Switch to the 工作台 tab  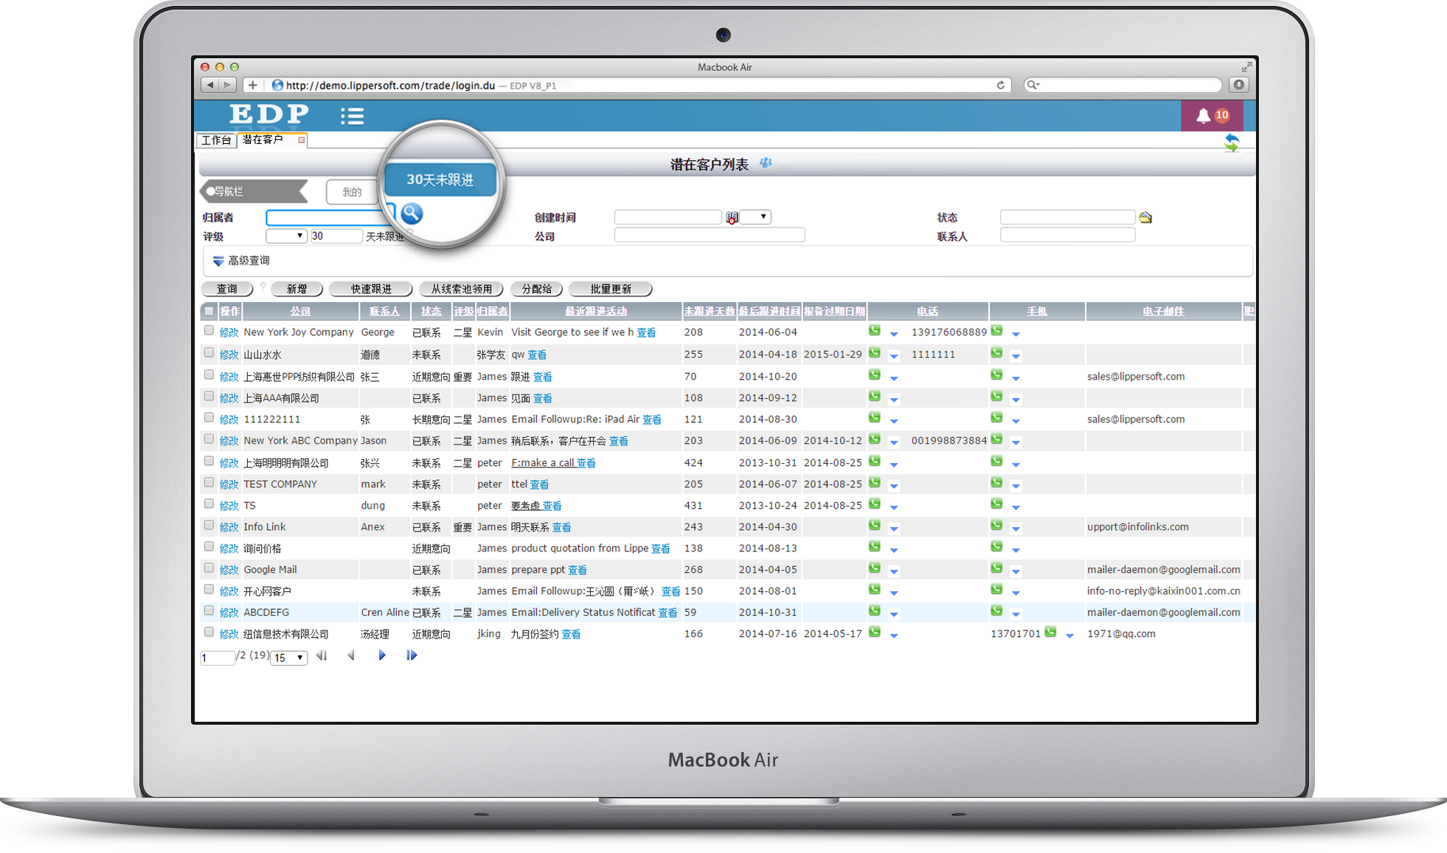coord(216,140)
